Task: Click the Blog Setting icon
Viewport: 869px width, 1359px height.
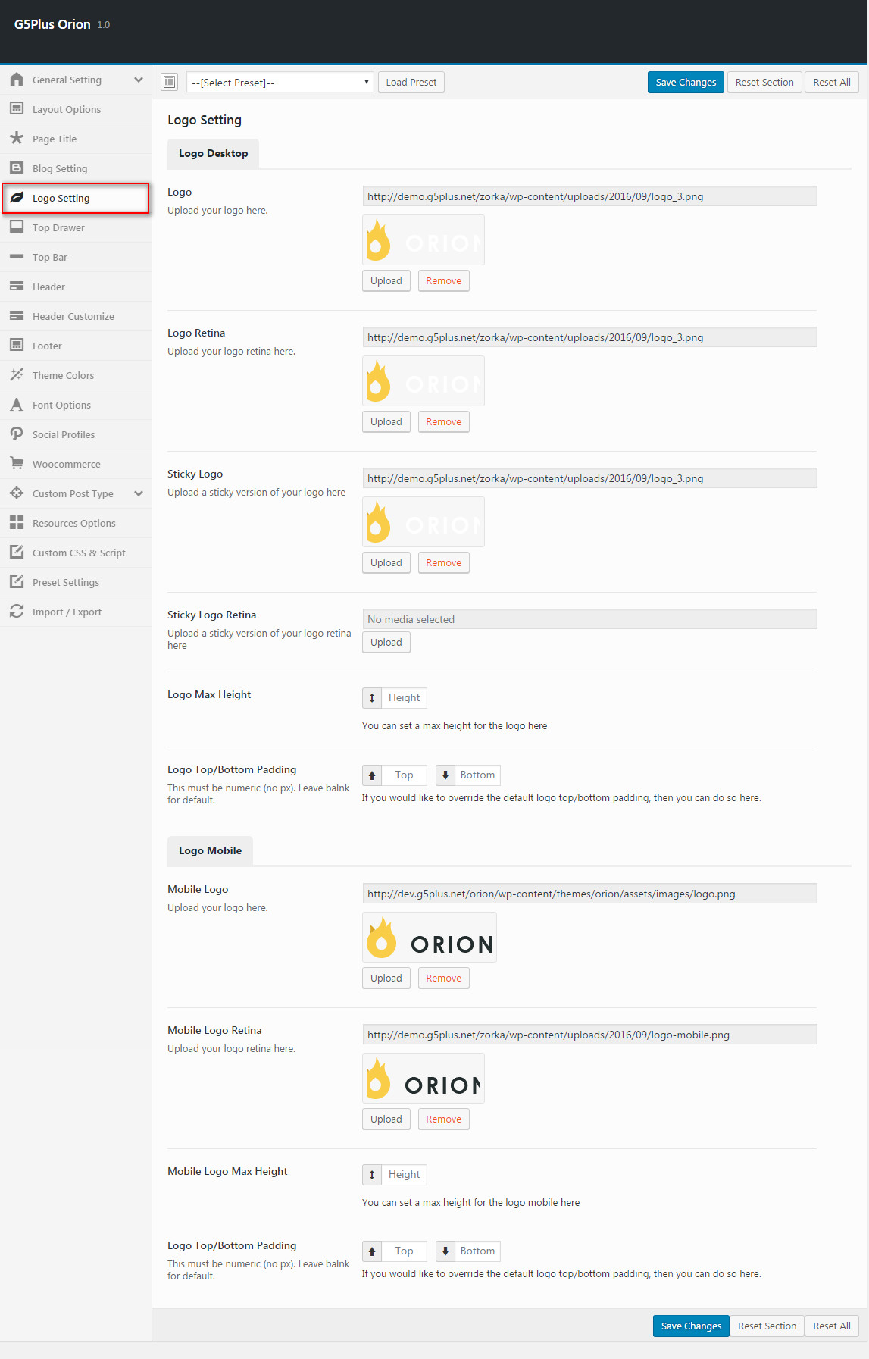Action: (x=17, y=168)
